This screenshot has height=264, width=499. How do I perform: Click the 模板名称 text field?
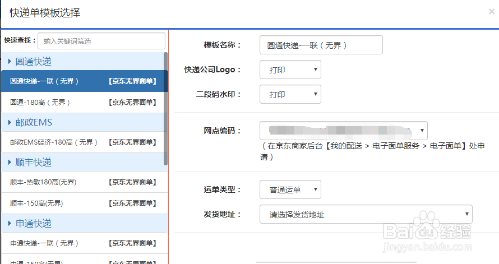(321, 45)
